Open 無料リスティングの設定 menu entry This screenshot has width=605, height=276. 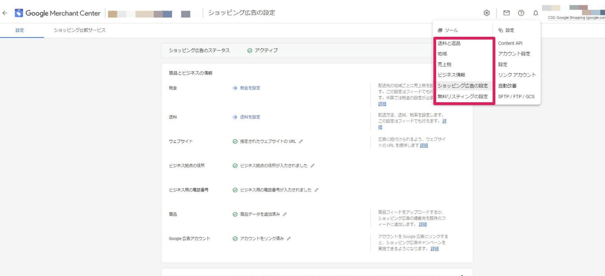coord(462,97)
